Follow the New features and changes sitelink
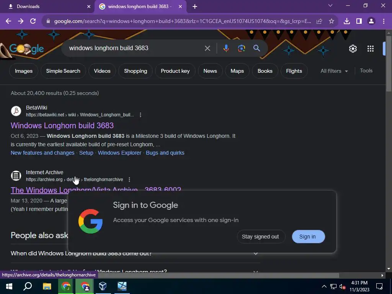Viewport: 392px width, 294px height. [42, 153]
